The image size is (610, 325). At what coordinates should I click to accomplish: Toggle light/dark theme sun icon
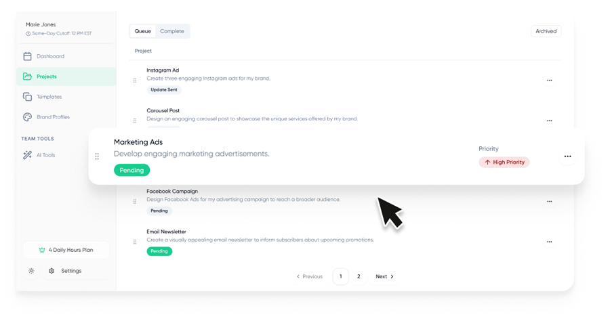(31, 271)
